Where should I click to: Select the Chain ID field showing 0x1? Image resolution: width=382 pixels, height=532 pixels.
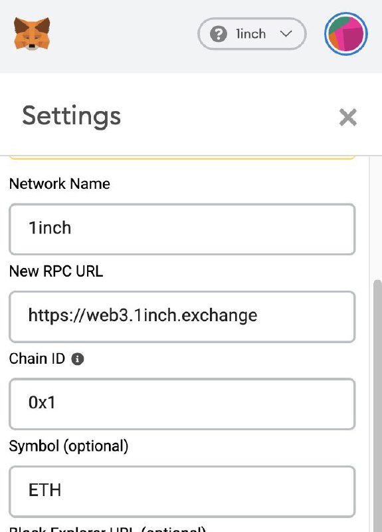(x=182, y=404)
